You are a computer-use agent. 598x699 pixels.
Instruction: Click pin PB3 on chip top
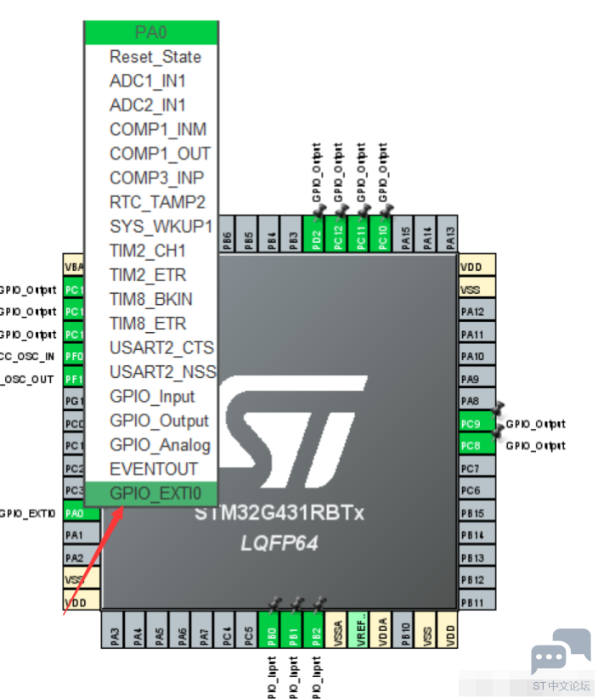(x=291, y=234)
